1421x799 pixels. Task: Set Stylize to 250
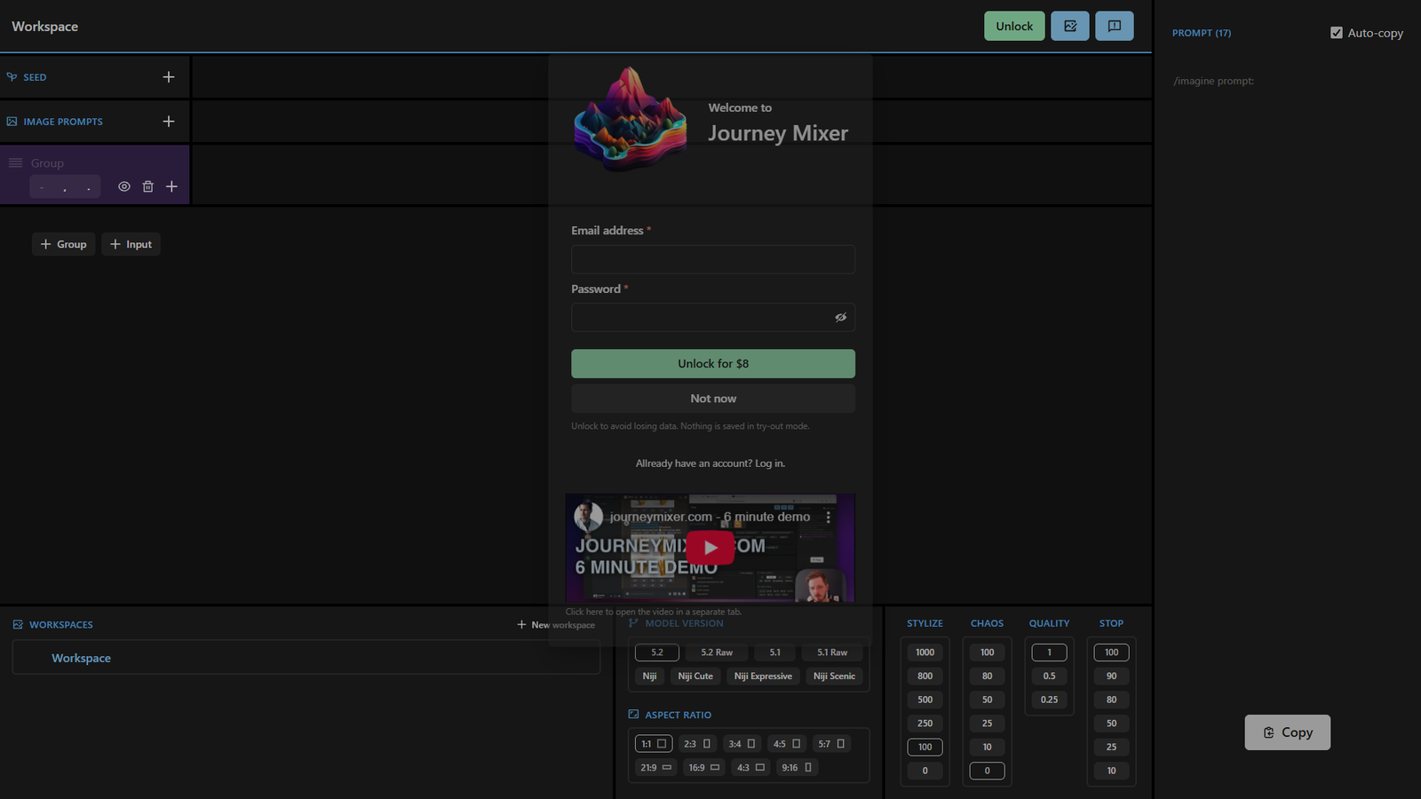pyautogui.click(x=925, y=724)
